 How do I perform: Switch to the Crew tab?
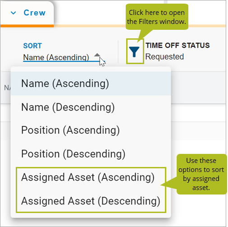tap(35, 13)
